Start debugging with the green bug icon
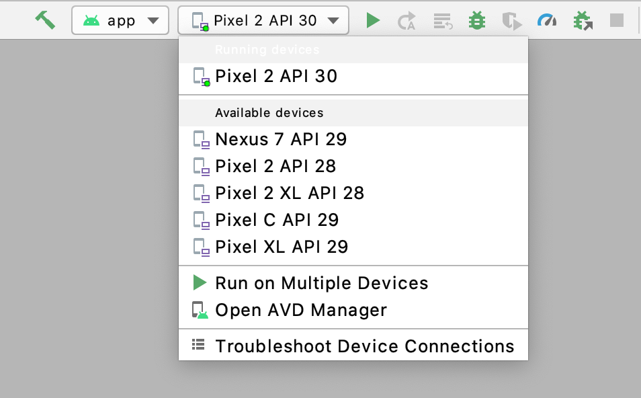 click(x=477, y=20)
